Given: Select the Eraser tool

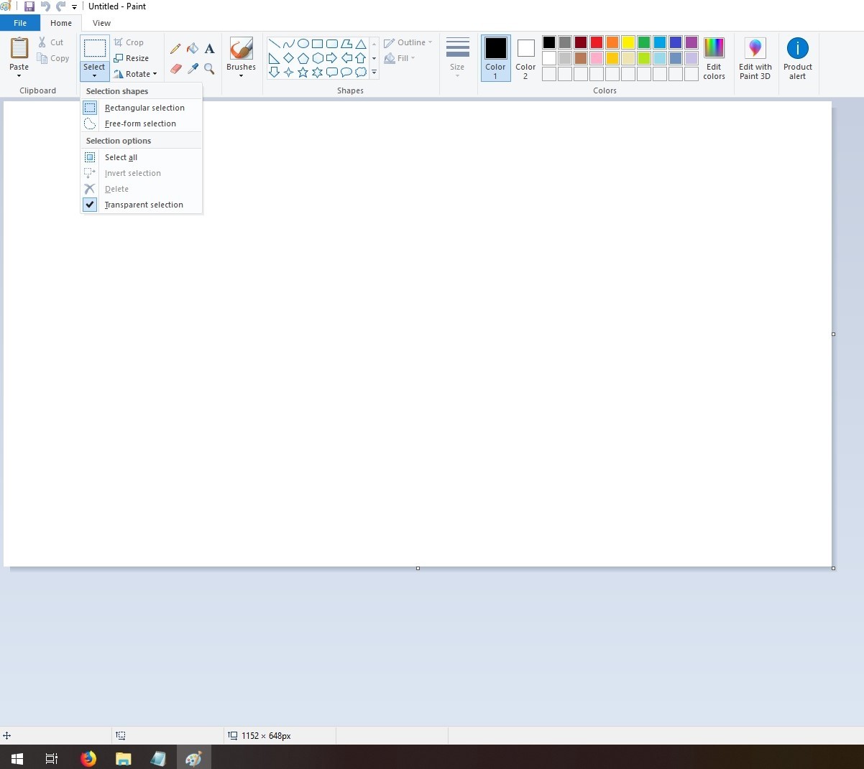Looking at the screenshot, I should 175,68.
